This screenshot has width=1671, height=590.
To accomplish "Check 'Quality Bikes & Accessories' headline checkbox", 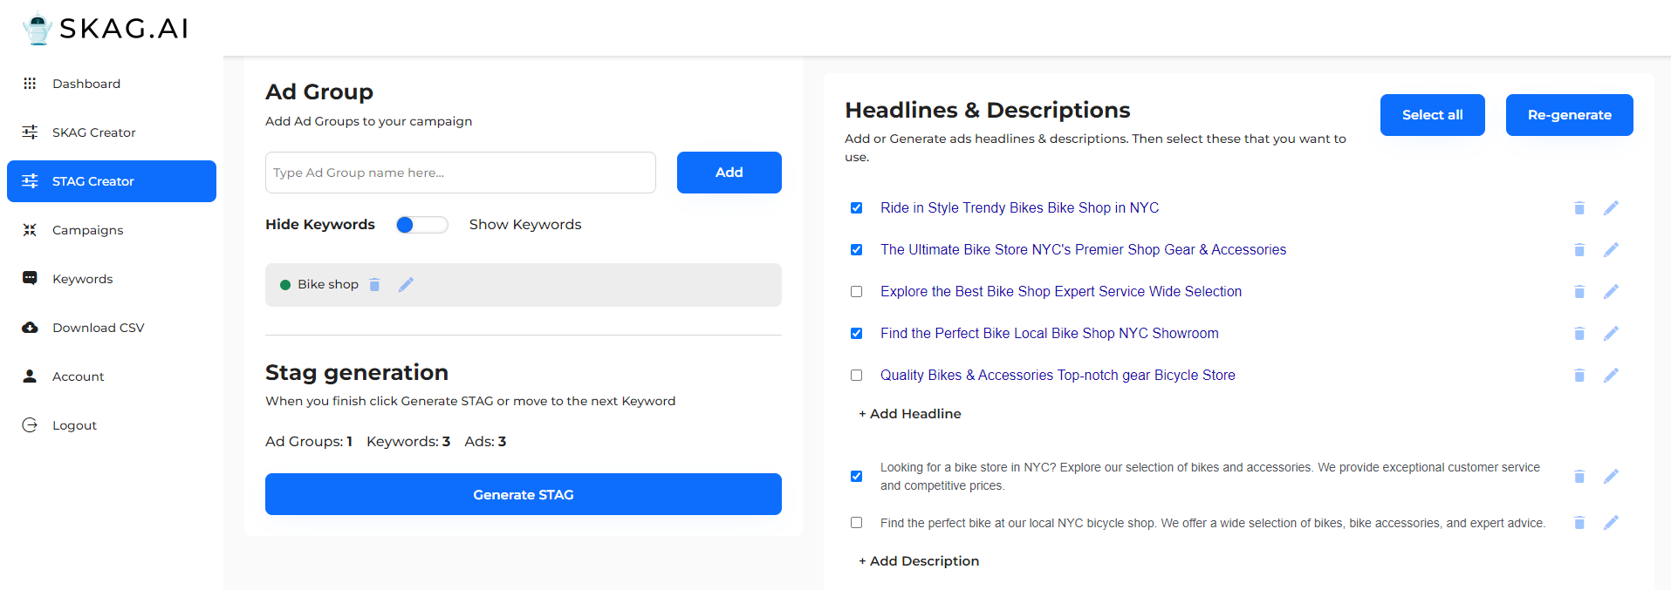I will coord(856,375).
